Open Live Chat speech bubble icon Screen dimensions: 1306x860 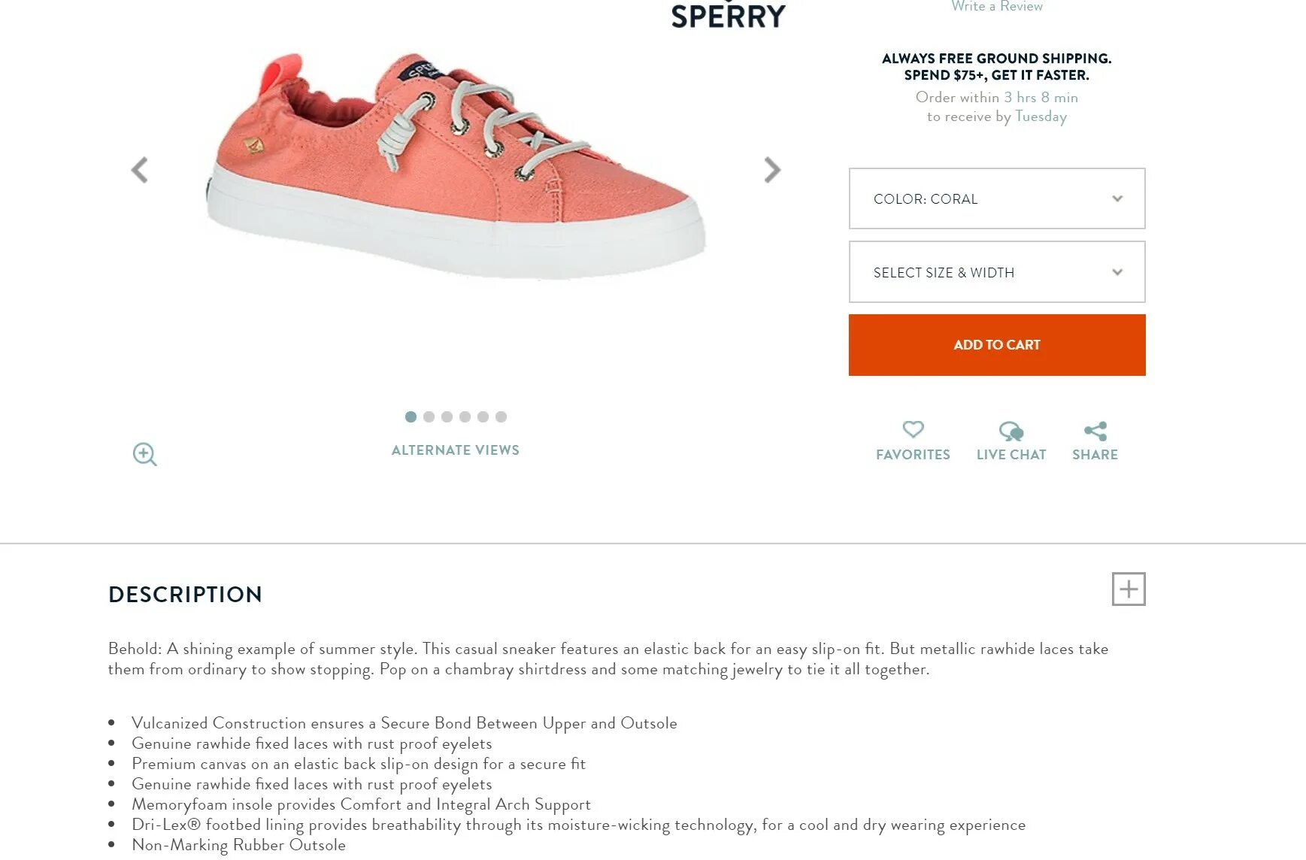(1011, 431)
